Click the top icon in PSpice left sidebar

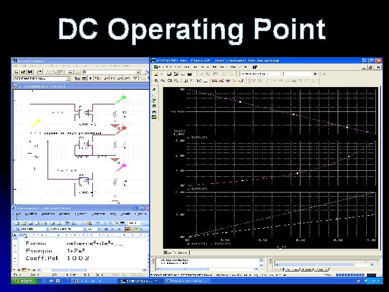point(154,90)
